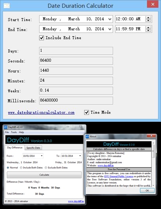Close the About dialog
This screenshot has height=209, width=161.
click(151, 136)
